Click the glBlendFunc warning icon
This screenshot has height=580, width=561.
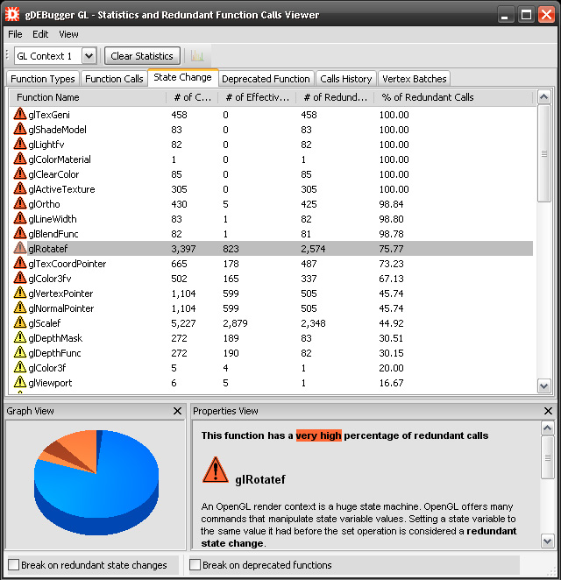pos(20,233)
